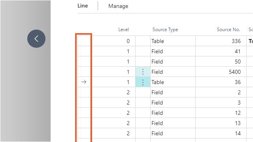Sort by the Level column header
Viewport: 253px width, 142px height.
tap(123, 30)
